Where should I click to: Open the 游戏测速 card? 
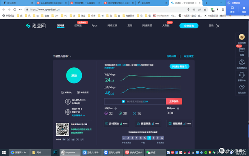click(116, 124)
